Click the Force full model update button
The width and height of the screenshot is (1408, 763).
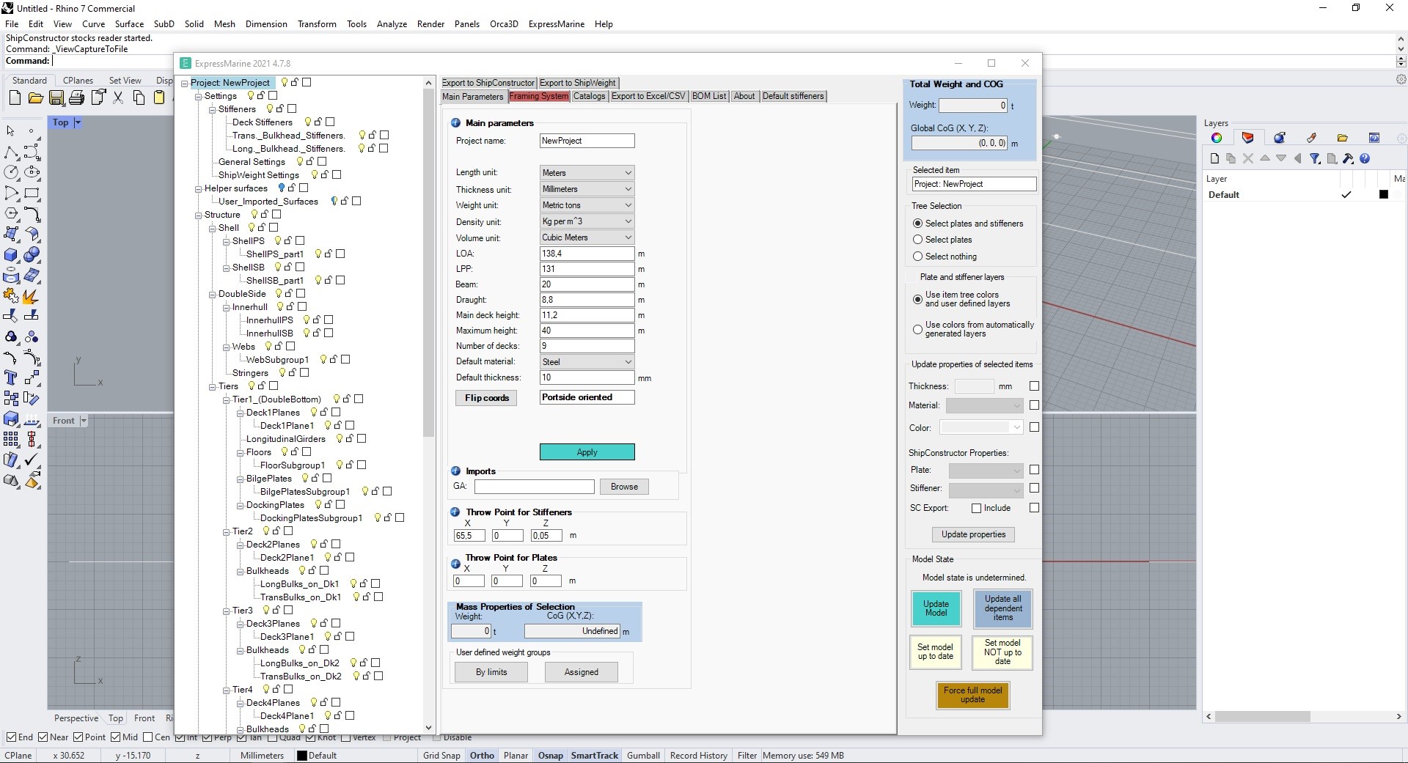(x=972, y=695)
